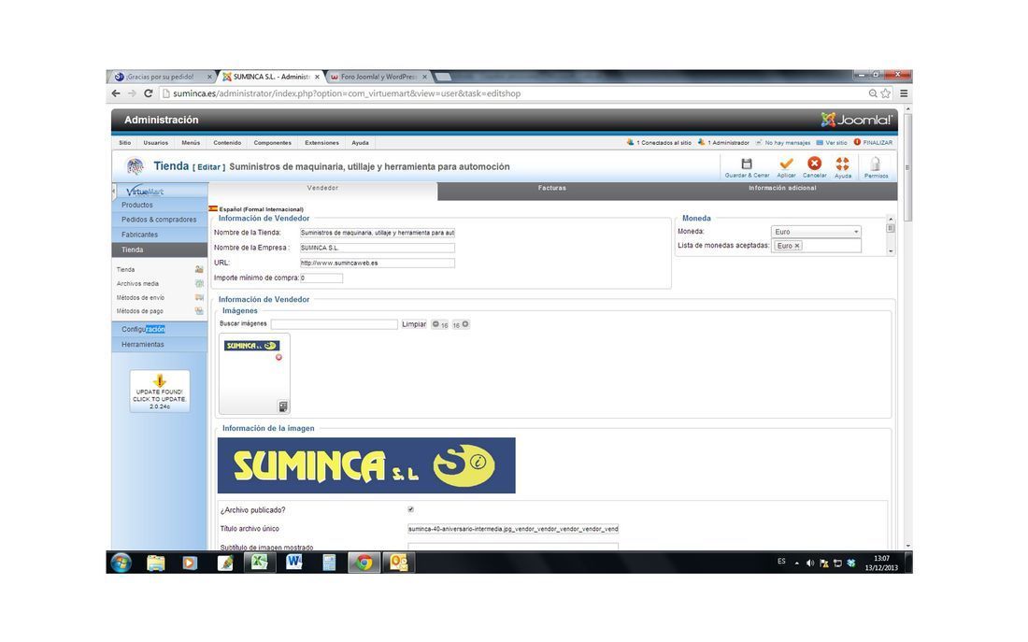
Task: Click the URL input field
Action: click(x=377, y=263)
